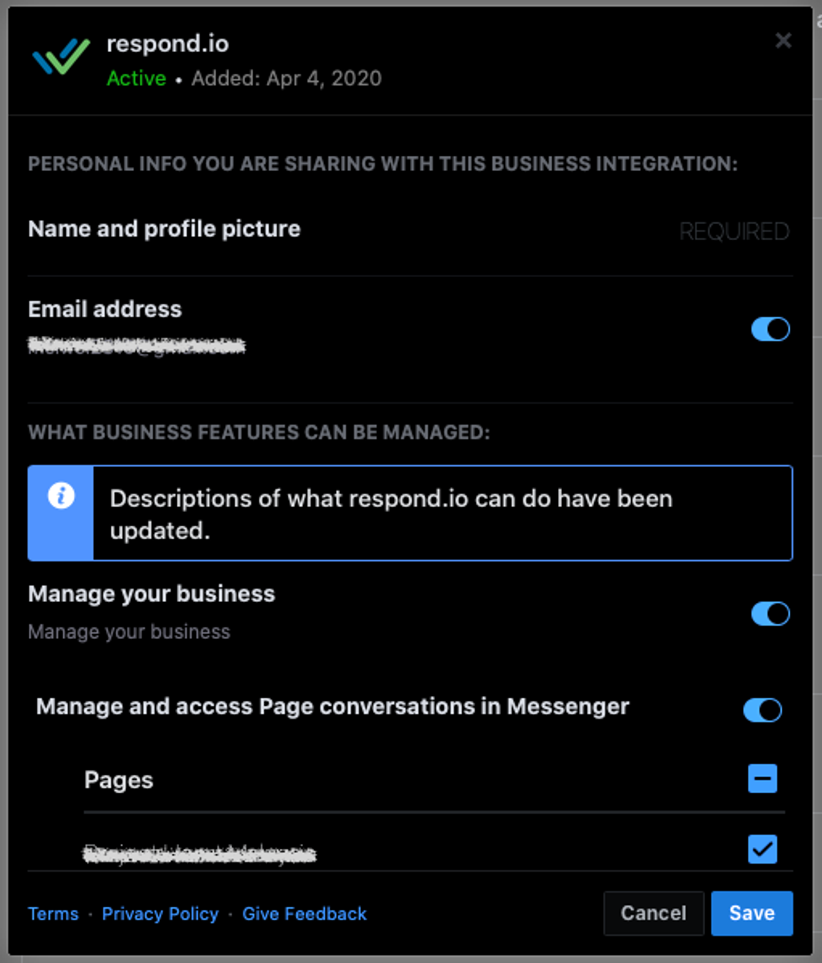Close the respond.io dialog with X
822x963 pixels.
coord(783,40)
